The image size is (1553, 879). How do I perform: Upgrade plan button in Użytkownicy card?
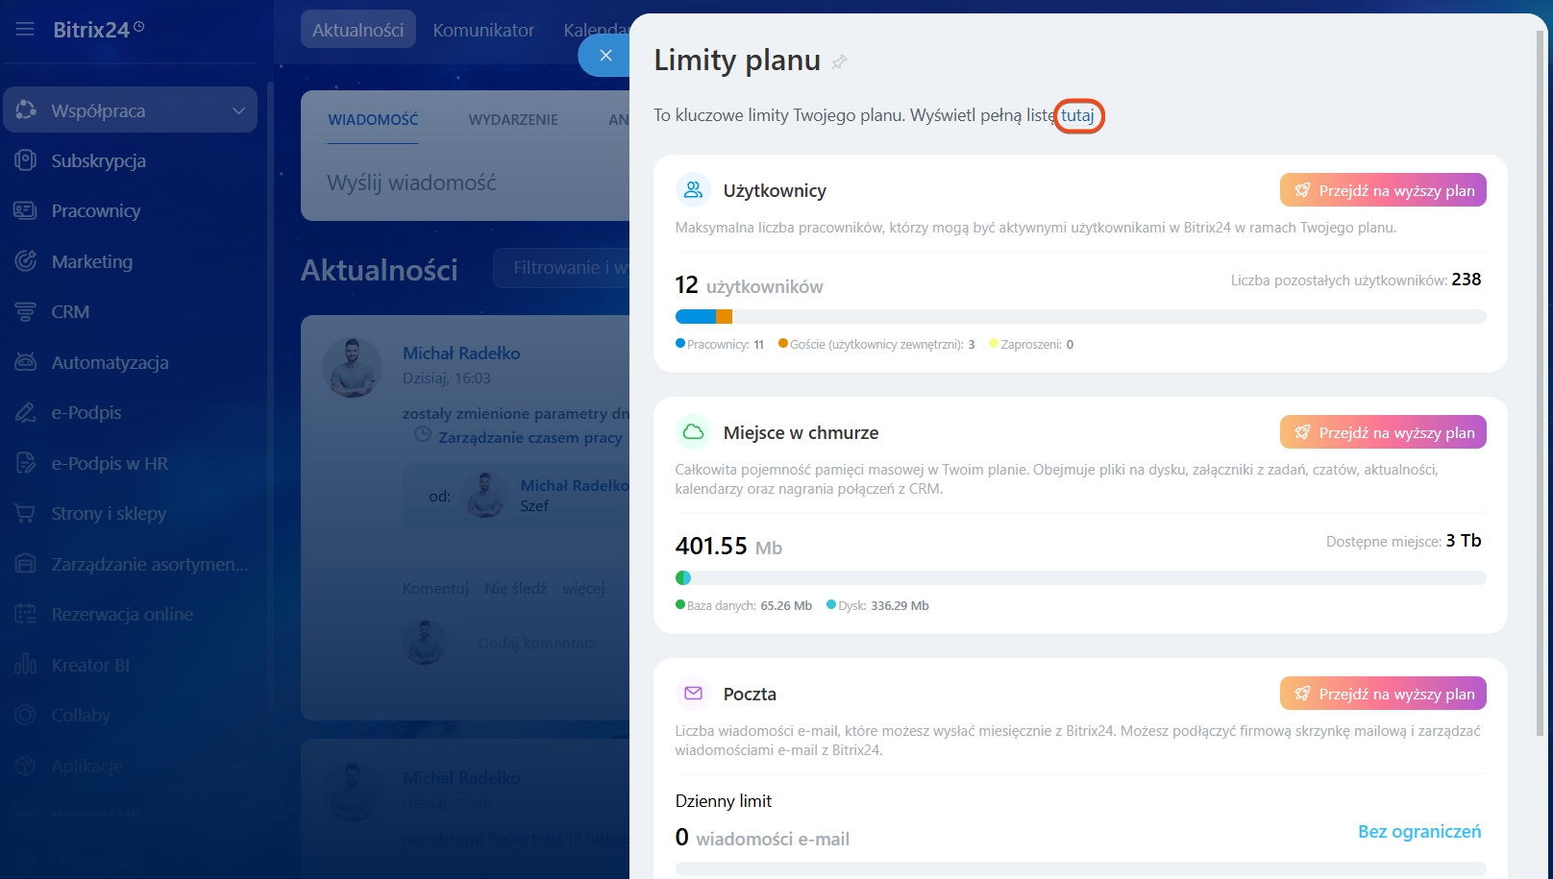[1383, 190]
